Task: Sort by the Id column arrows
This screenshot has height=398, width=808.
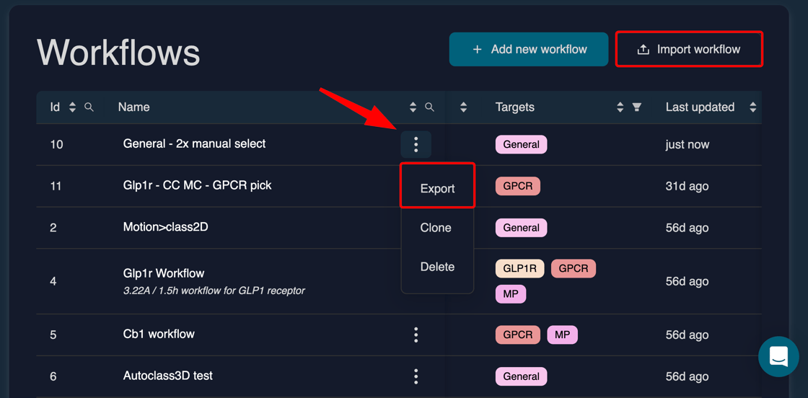Action: [x=73, y=107]
